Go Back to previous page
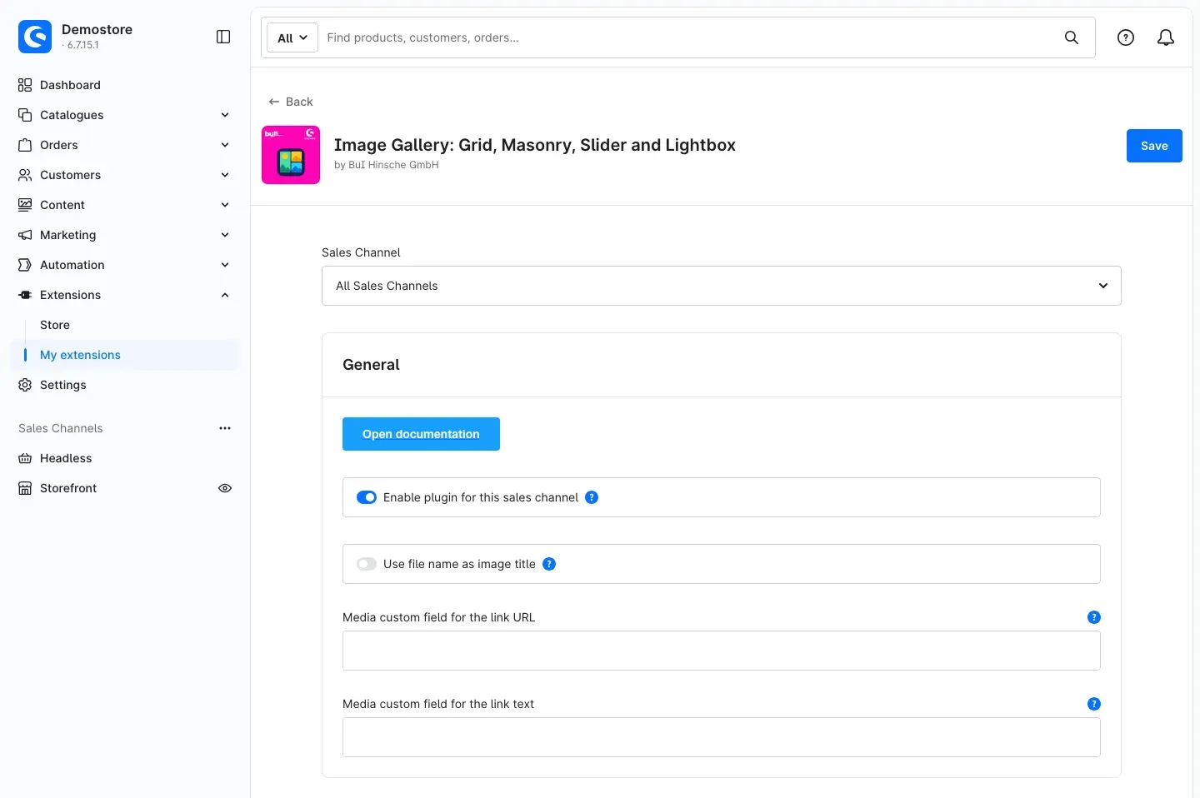Screen dimensions: 1200x798 (x=291, y=102)
